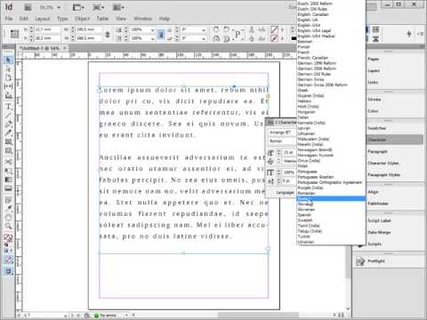Open the Character Styles panel
427x320 pixels.
[383, 163]
